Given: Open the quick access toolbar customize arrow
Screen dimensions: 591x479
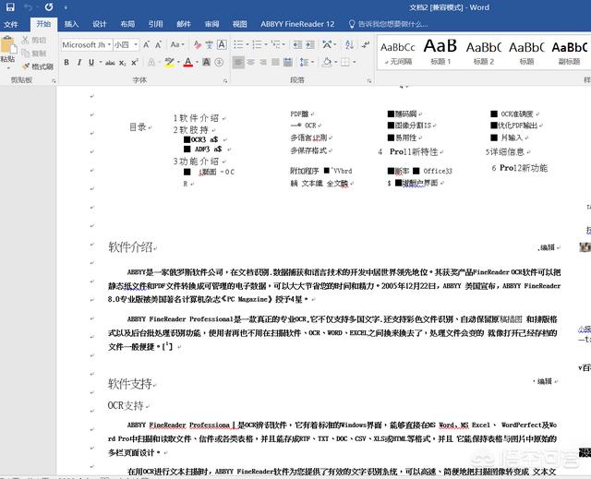Looking at the screenshot, I should [x=66, y=7].
